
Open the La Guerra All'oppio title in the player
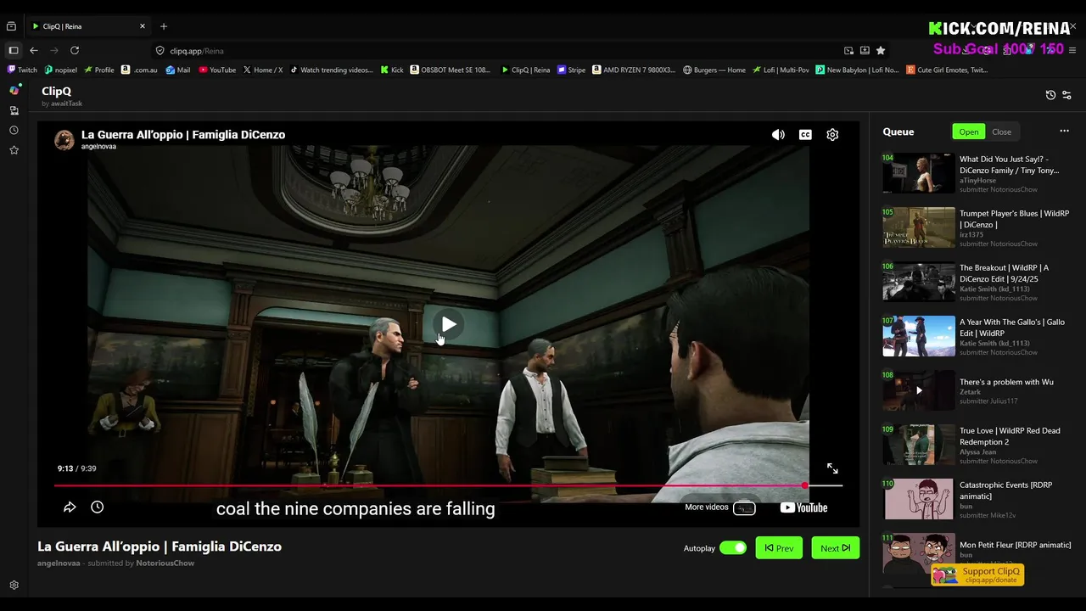coord(183,135)
